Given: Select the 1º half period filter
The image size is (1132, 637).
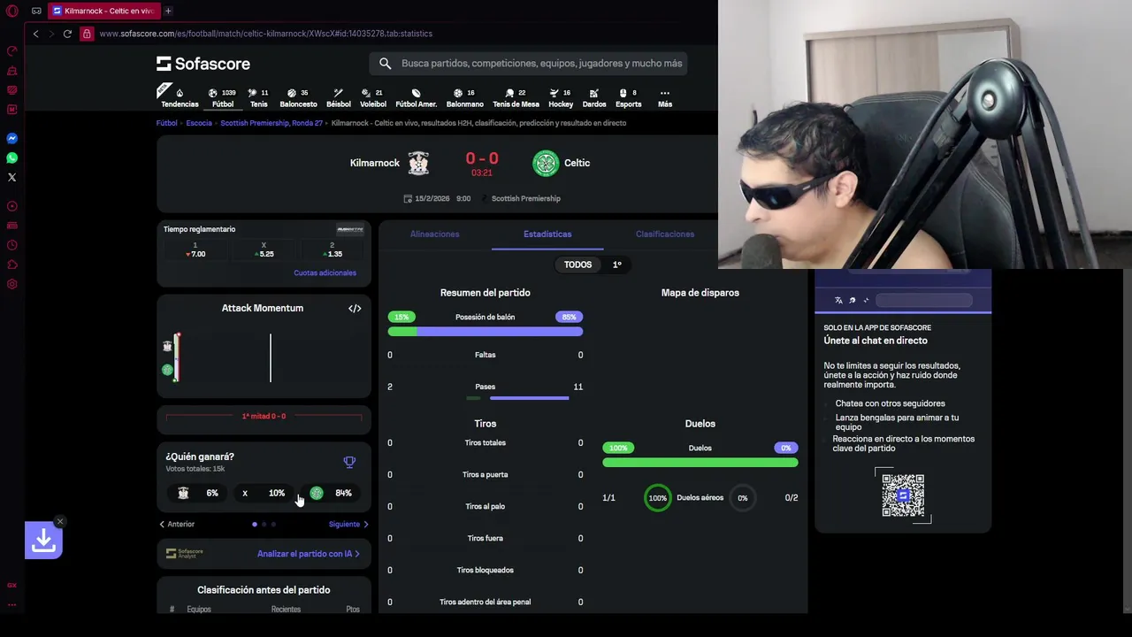Looking at the screenshot, I should pos(617,265).
